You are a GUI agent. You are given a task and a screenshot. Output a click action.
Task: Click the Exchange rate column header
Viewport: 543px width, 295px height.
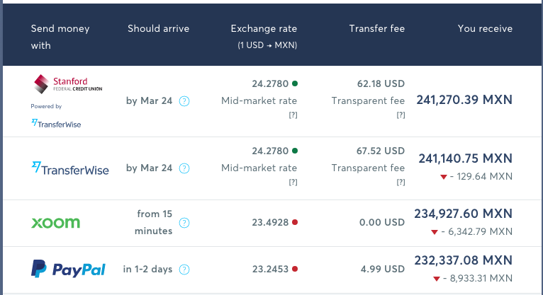264,29
